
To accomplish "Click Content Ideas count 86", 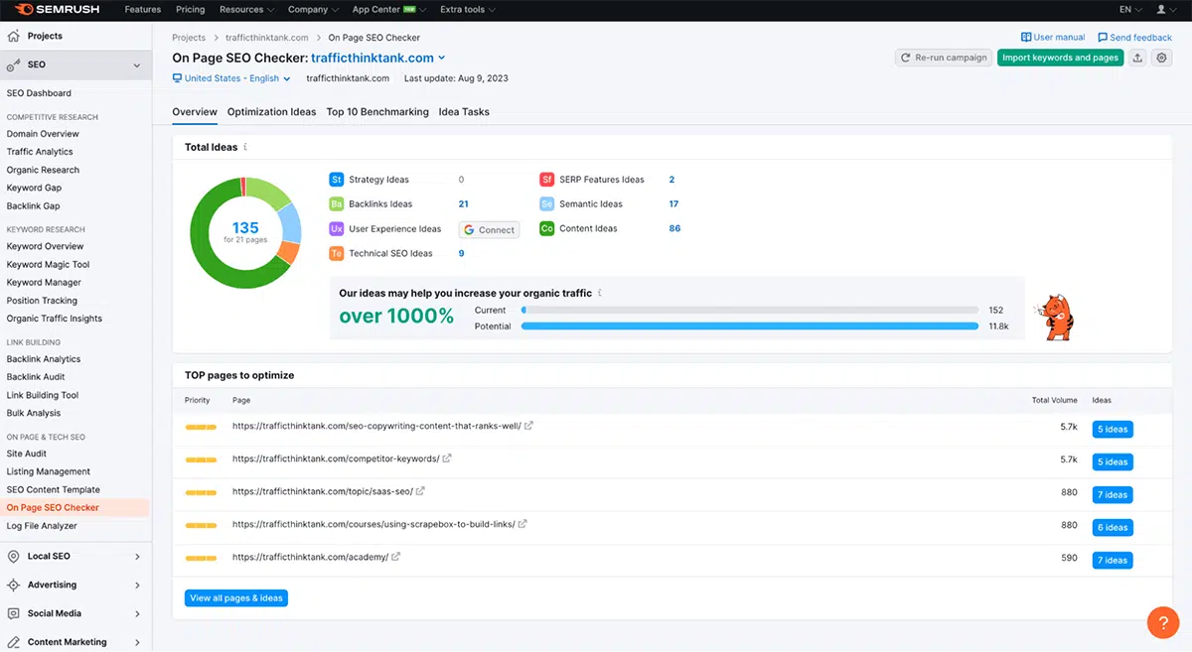I will [x=674, y=228].
